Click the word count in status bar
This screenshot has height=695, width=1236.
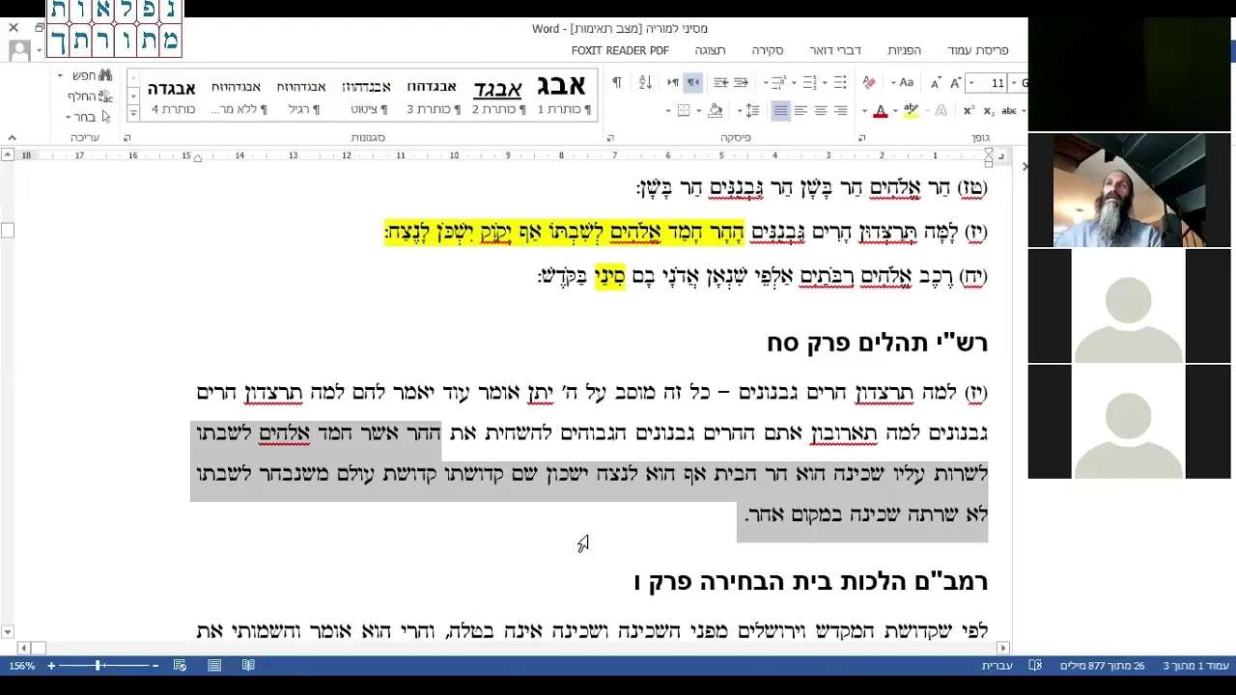point(1102,666)
